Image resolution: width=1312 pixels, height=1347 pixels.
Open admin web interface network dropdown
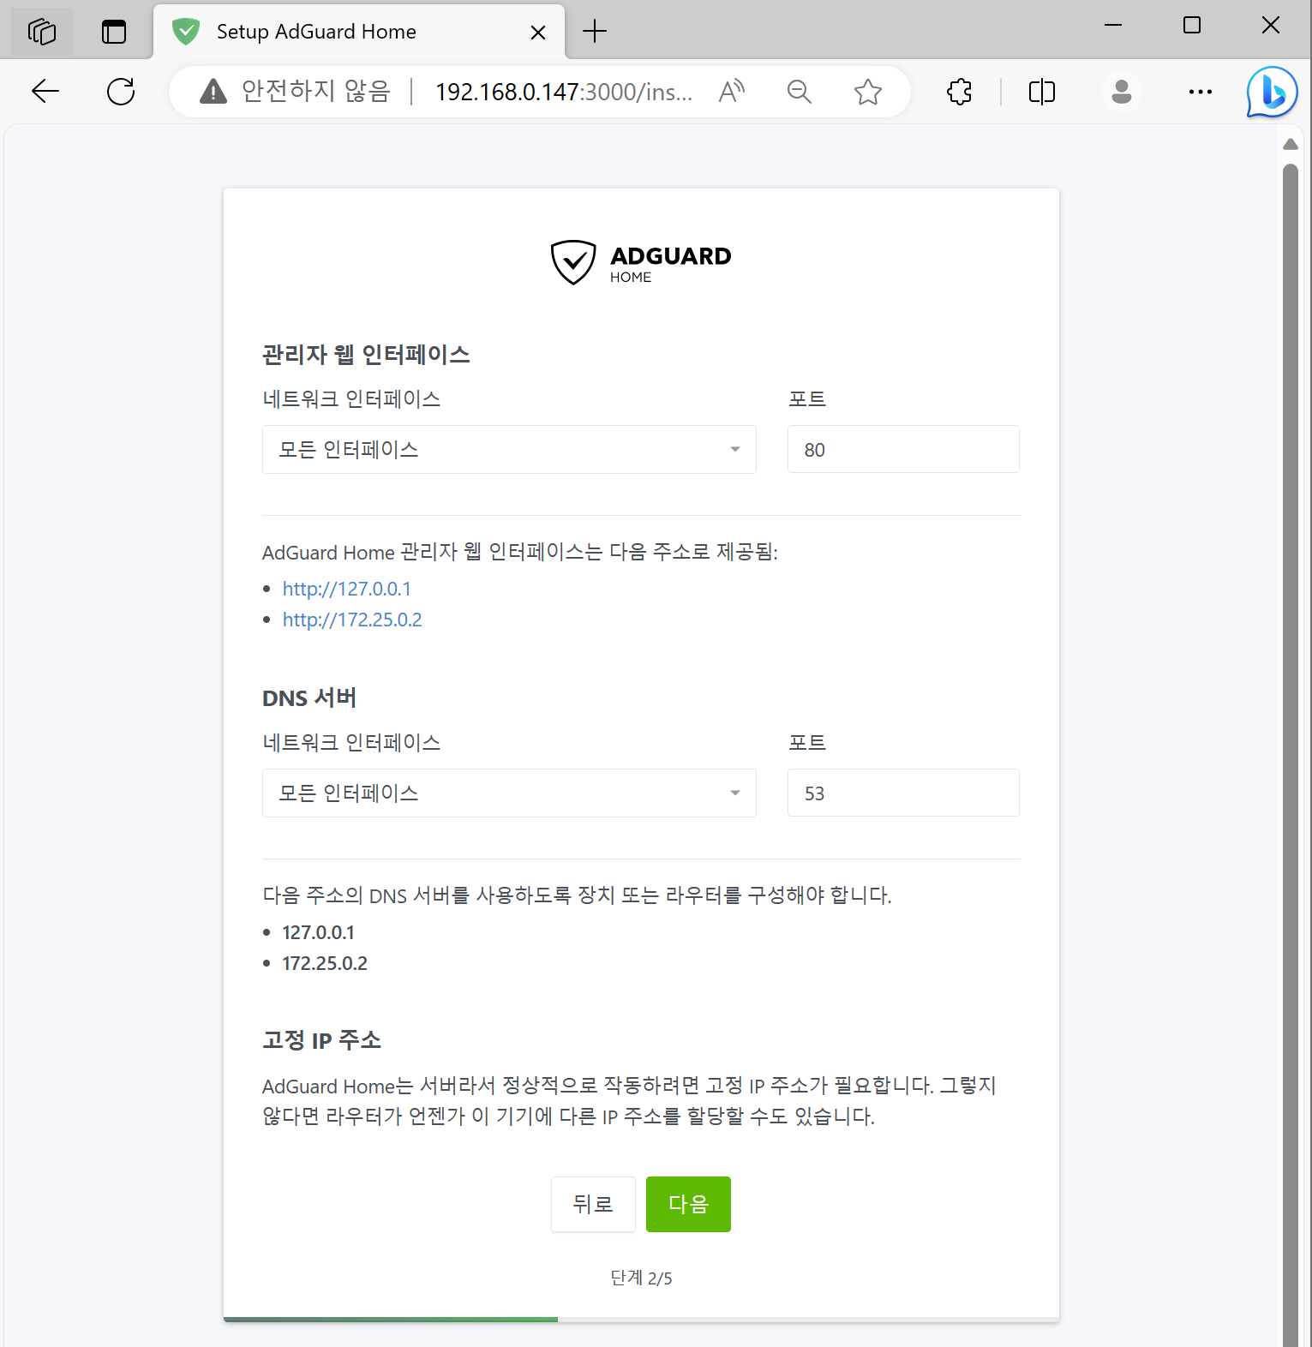click(509, 449)
